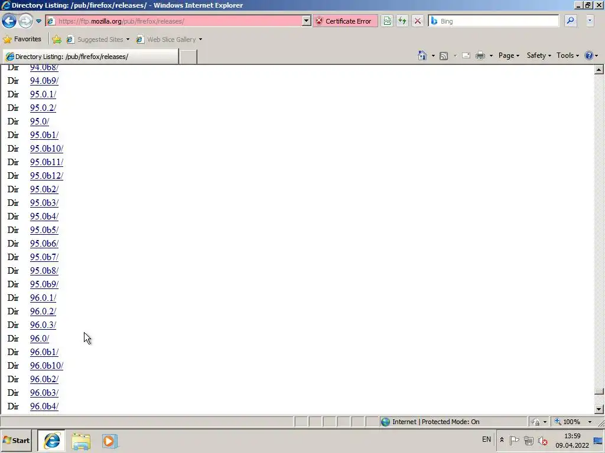Click Internet Protected Mode status zone
The height and width of the screenshot is (453, 605).
point(453,422)
